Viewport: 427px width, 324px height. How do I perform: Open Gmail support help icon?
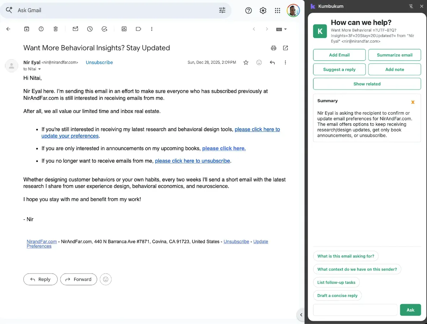click(x=249, y=11)
